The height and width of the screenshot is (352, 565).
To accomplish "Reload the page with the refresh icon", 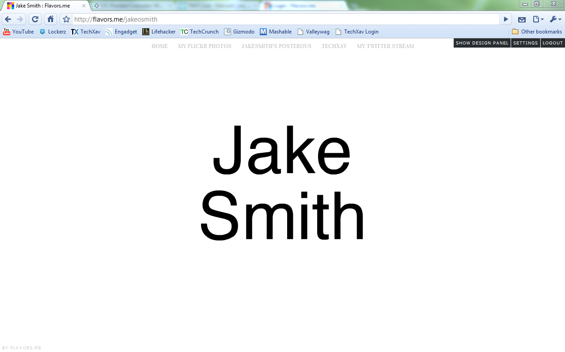I will [35, 19].
